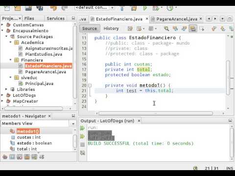Toggle Show Inherited Members in Navigator

click(x=5, y=157)
